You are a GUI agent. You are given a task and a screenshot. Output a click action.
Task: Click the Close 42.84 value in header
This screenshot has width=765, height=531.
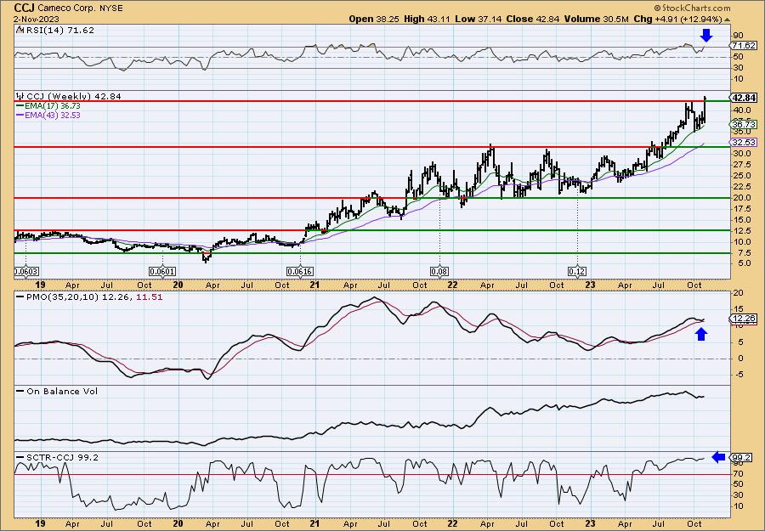click(x=533, y=19)
